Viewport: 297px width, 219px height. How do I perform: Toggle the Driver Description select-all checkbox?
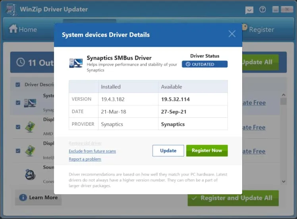18,84
